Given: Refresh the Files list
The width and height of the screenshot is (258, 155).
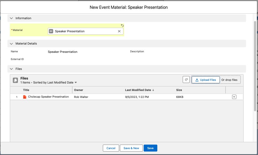Looking at the screenshot, I should point(186,80).
